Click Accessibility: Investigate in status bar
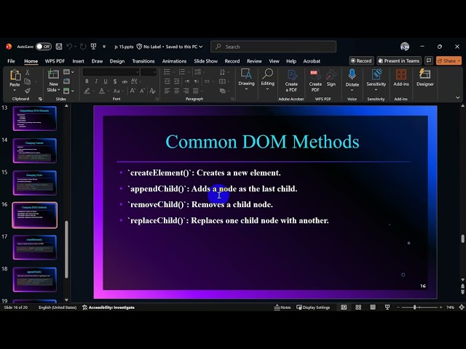466x349 pixels. pos(108,308)
